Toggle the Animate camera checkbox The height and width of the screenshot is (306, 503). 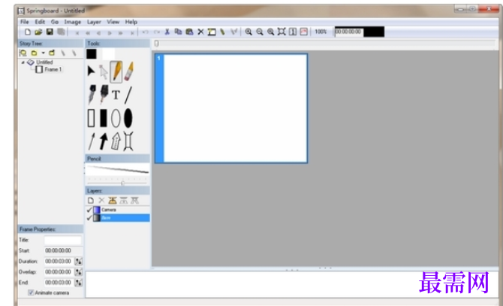(x=31, y=292)
